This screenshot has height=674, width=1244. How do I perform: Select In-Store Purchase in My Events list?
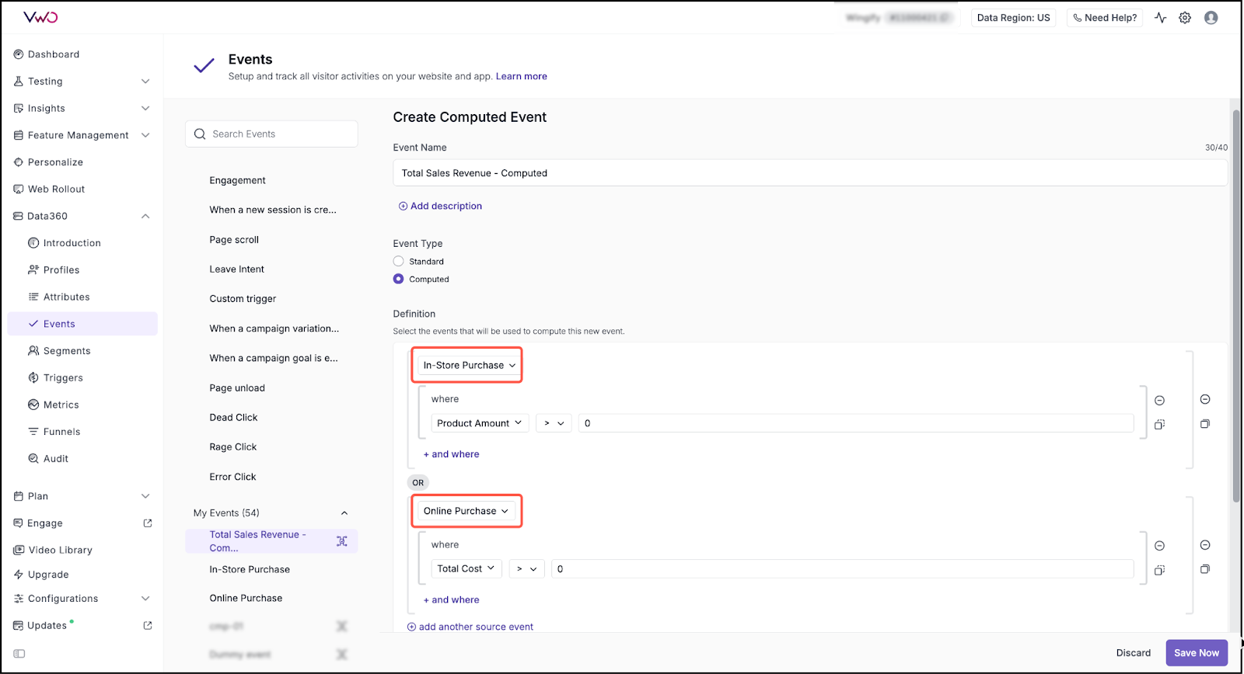pyautogui.click(x=250, y=570)
